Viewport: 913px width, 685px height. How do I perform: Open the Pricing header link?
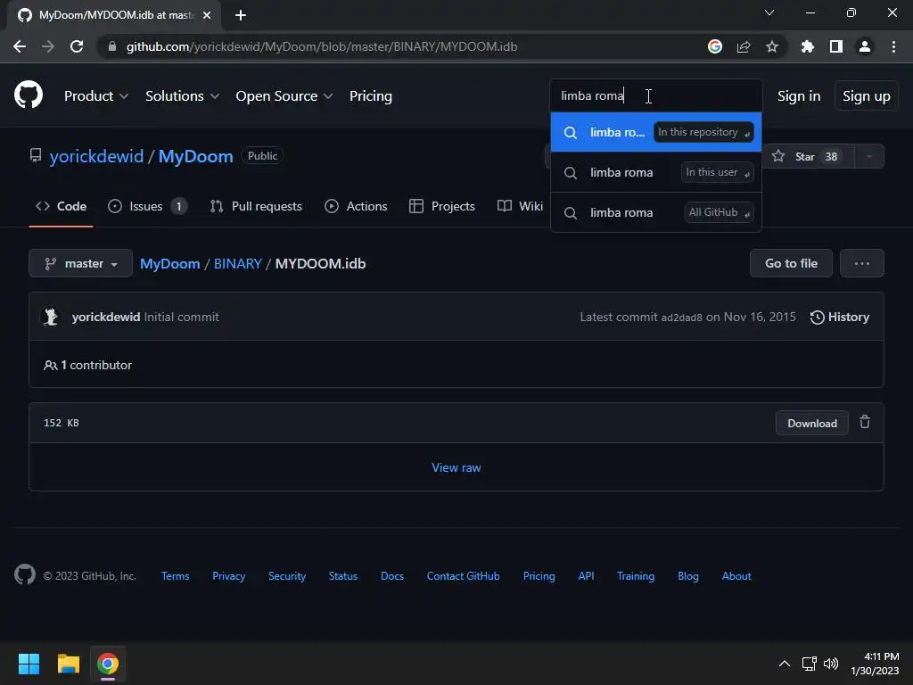[370, 96]
